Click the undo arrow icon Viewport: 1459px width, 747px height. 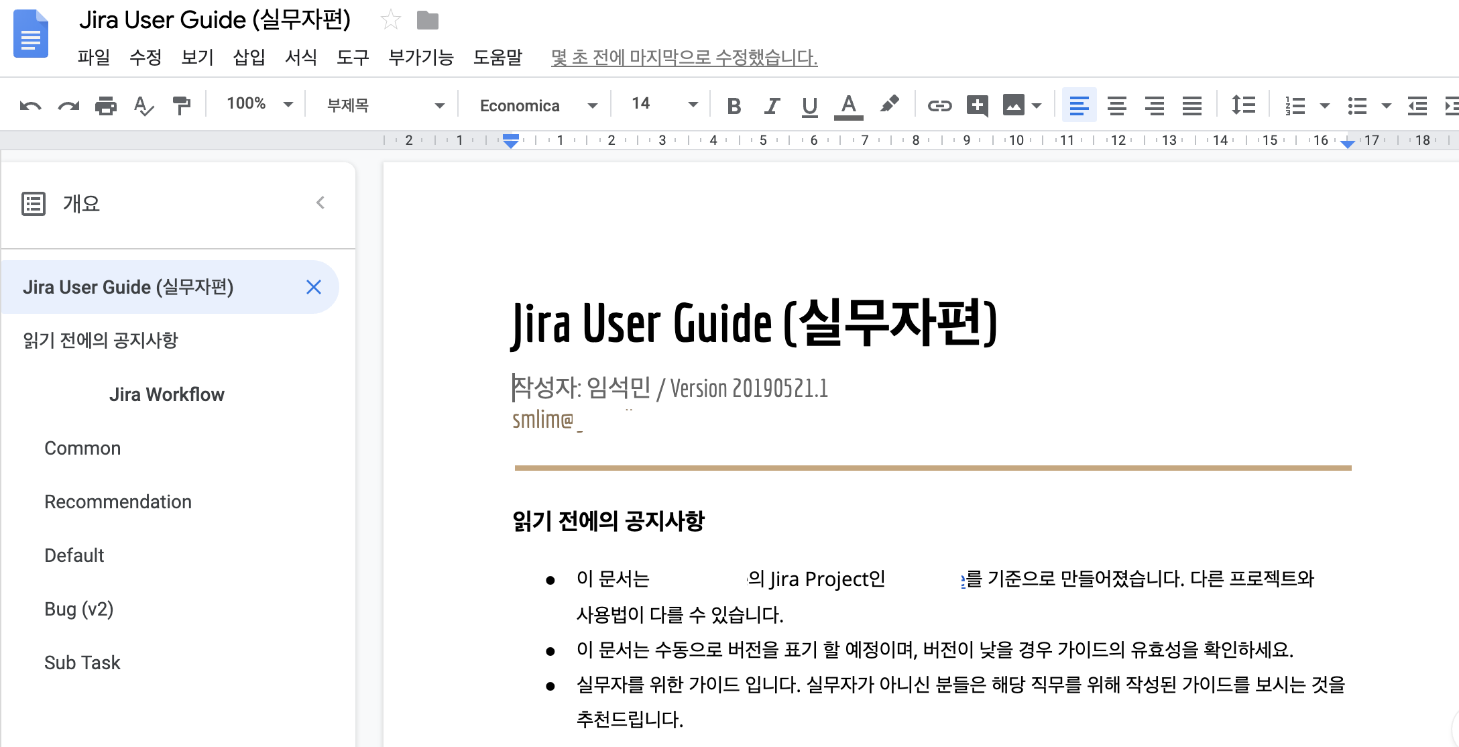30,106
